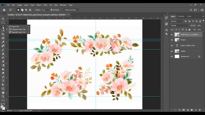
Task: Select the Background layer thumbnail
Action: pos(177,57)
